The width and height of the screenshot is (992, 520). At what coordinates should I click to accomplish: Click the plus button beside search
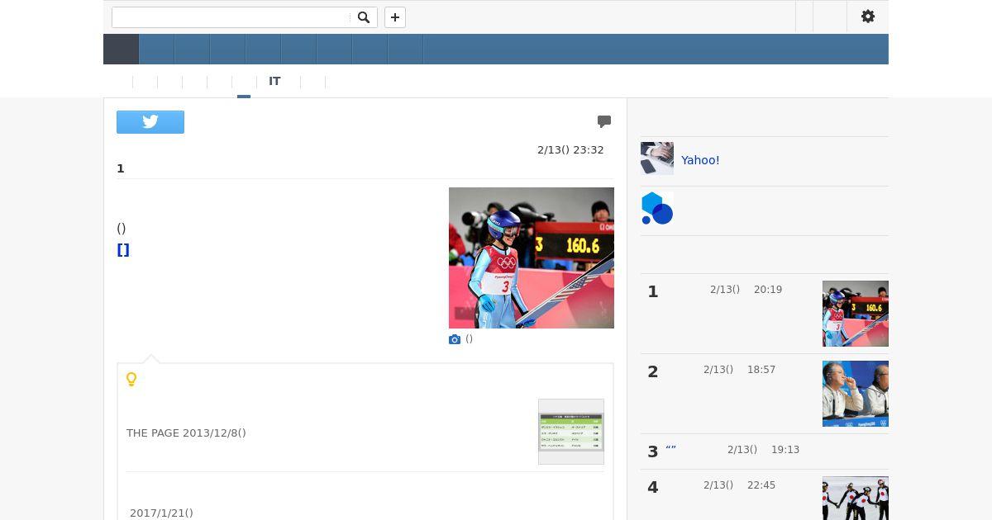(395, 17)
